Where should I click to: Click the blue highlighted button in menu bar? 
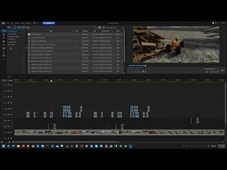(x=49, y=23)
